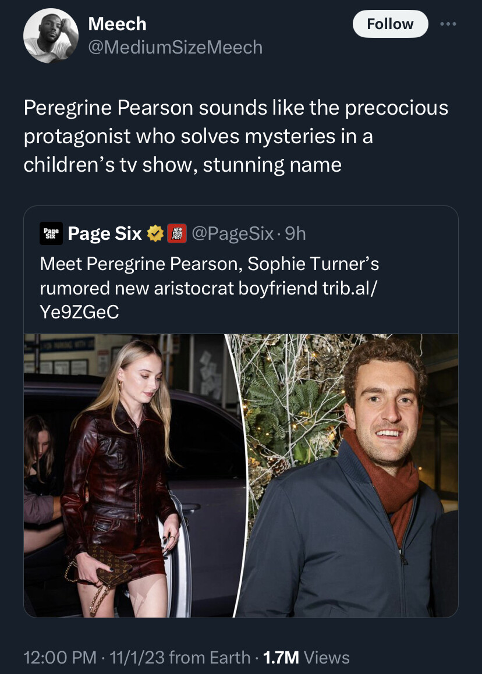Screen dimensions: 482x674
Task: Go to the @MediumSizeMeech handle
Action: 175,47
